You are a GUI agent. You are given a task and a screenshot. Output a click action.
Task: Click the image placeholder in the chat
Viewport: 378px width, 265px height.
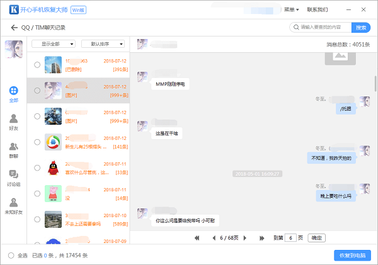pyautogui.click(x=340, y=59)
